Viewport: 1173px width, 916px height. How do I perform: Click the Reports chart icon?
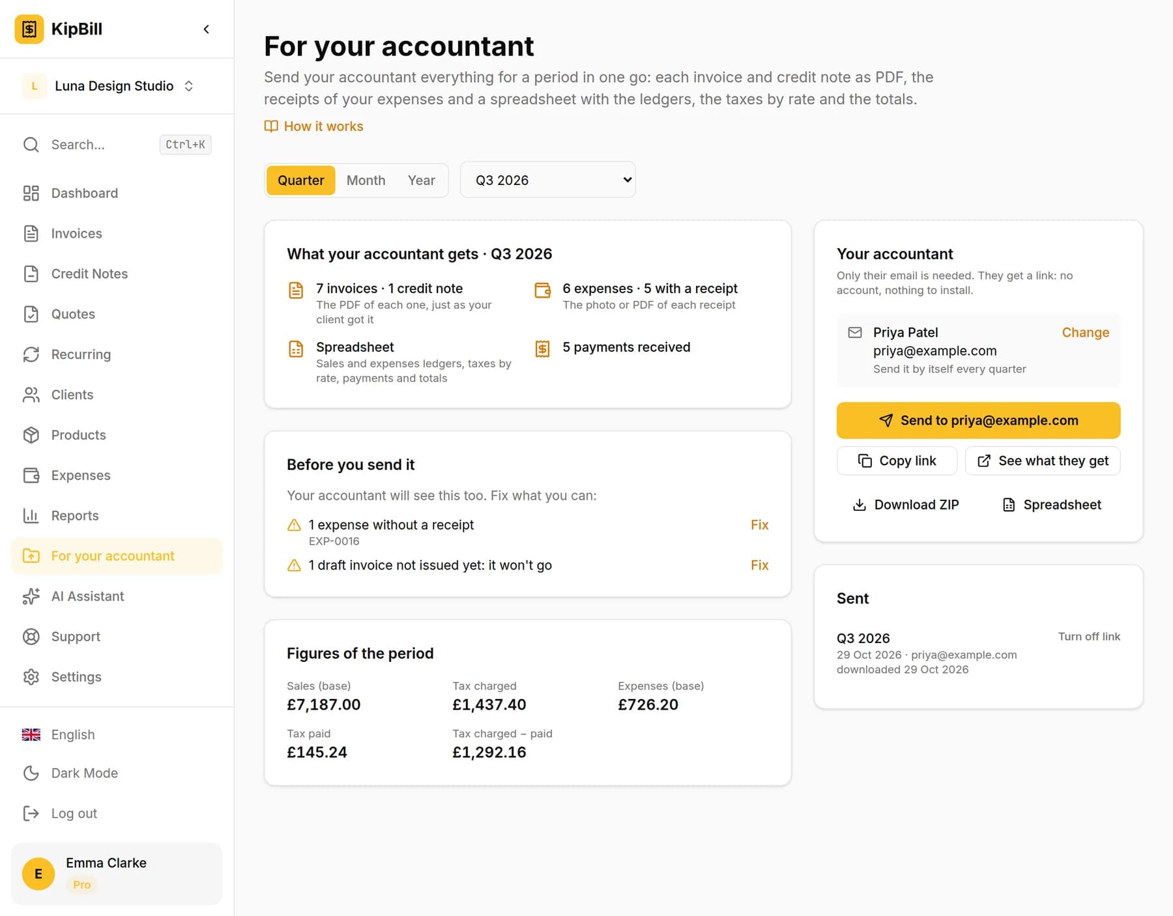pos(31,516)
